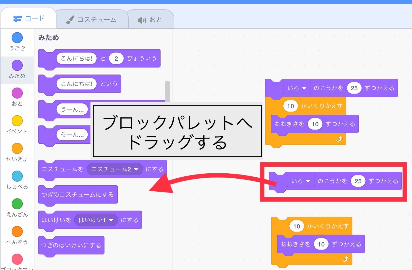Viewport: 412px width, 270px height.
Task: Select the みため (Looks) category icon
Action: point(17,65)
